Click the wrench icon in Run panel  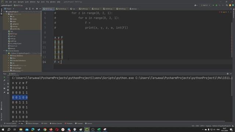pos(4,81)
